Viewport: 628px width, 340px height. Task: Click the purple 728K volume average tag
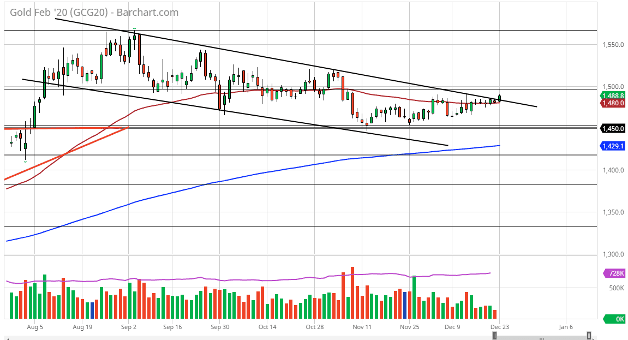click(x=614, y=273)
